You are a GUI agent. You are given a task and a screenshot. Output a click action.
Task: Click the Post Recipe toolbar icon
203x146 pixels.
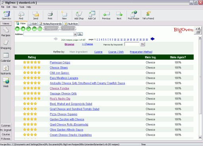134,15
